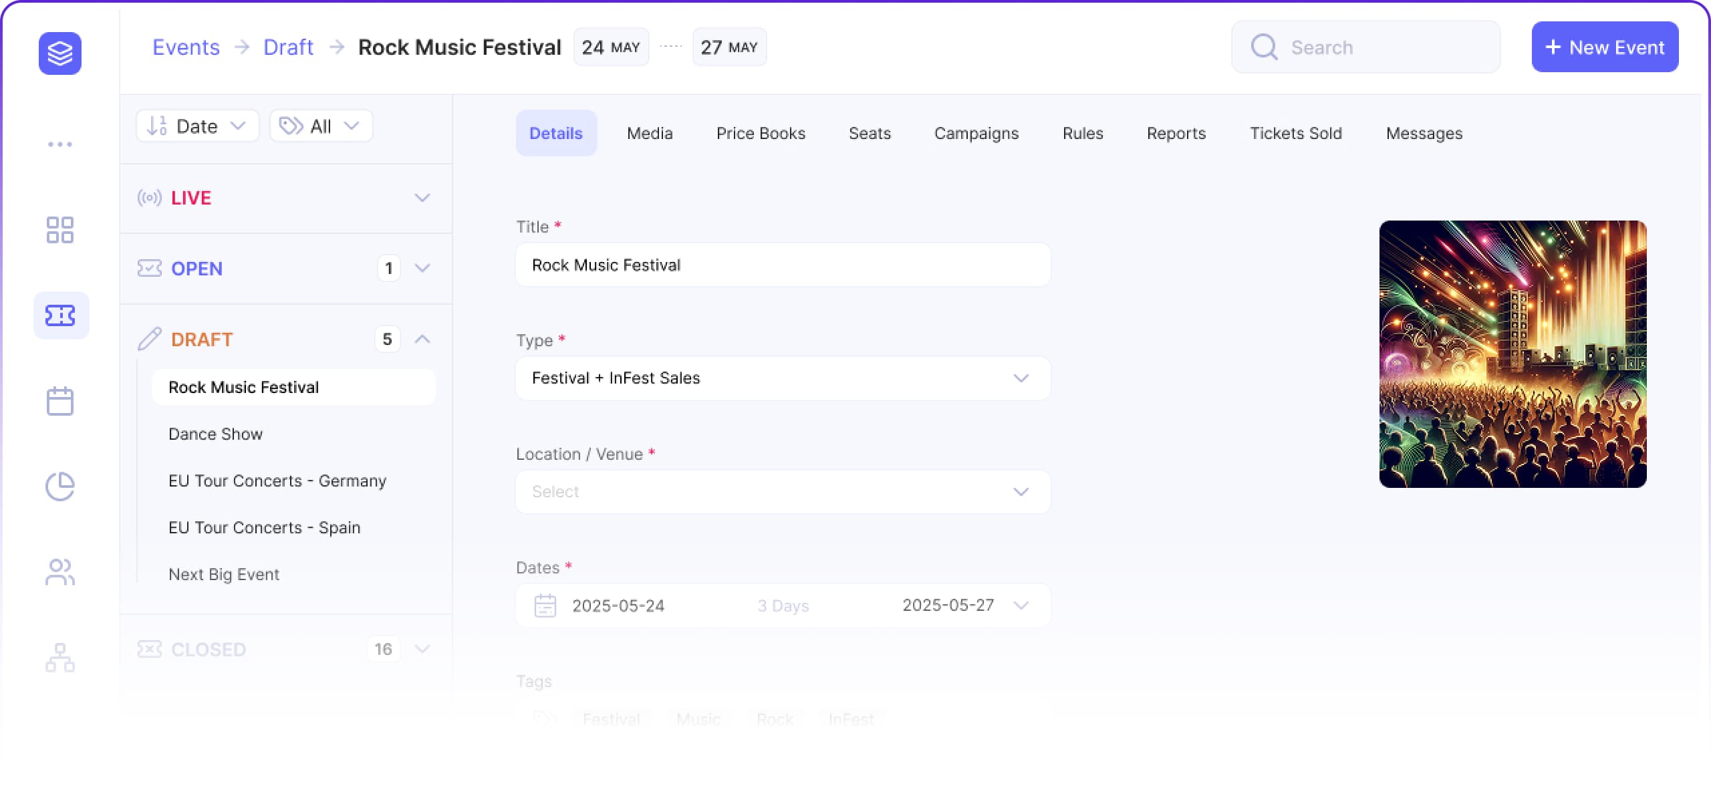
Task: Go to Events breadcrumb link
Action: coord(186,47)
